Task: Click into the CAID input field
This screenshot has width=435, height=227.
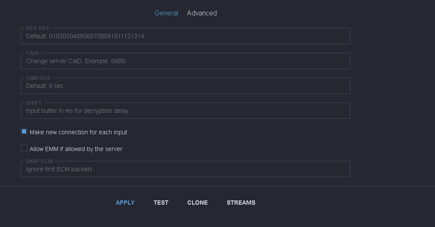Action: click(186, 61)
